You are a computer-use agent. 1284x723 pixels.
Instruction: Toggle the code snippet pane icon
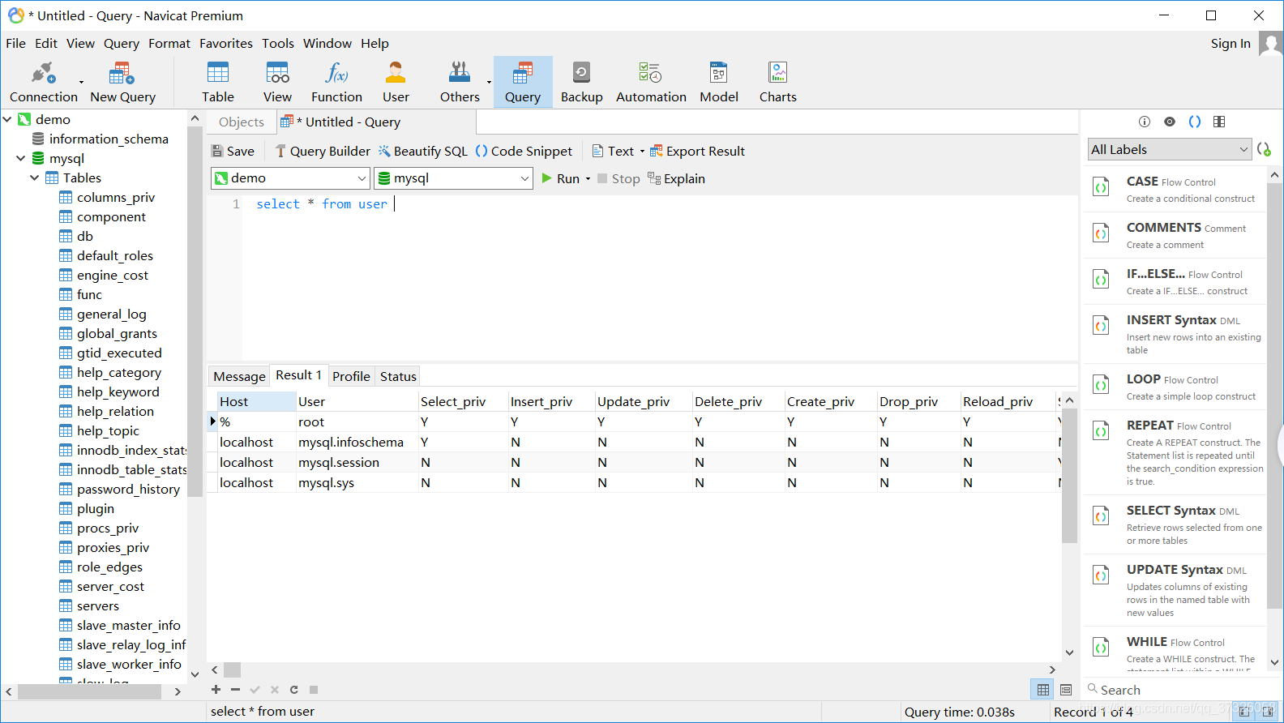1194,122
